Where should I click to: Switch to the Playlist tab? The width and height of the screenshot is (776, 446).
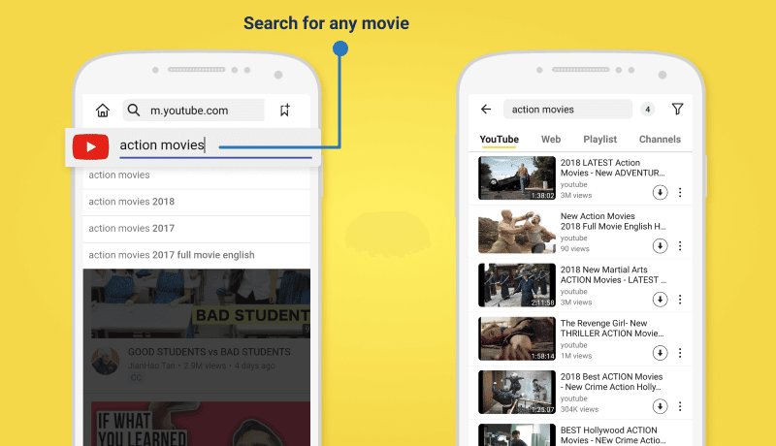(x=599, y=140)
